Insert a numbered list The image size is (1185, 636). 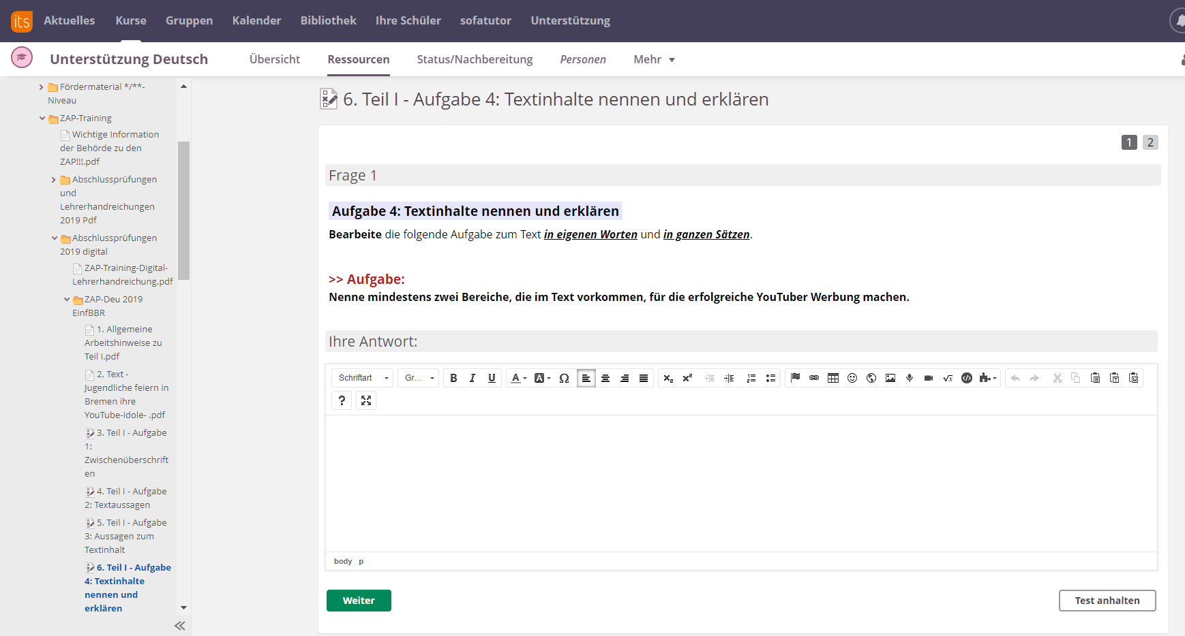[751, 378]
